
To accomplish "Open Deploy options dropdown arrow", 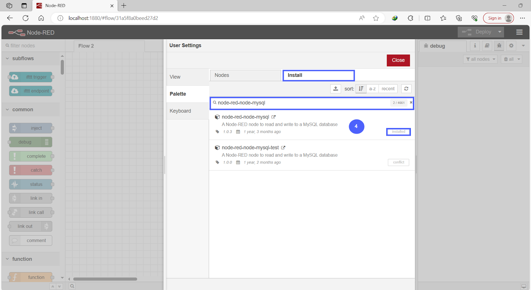I will (x=499, y=32).
